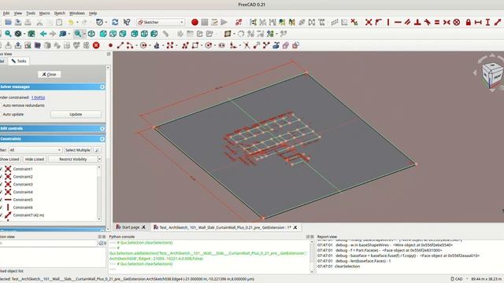The width and height of the screenshot is (504, 283).
Task: Toggle the Constraint3 checkbox
Action: coord(1,184)
